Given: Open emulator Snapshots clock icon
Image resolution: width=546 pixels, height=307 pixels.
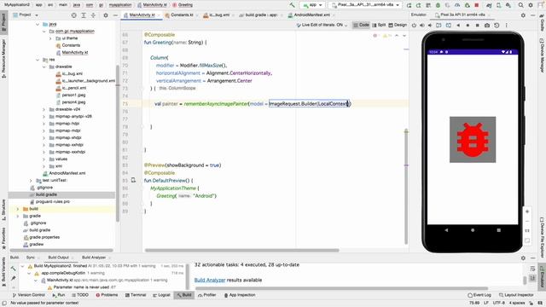Looking at the screenshot, I should click(497, 26).
